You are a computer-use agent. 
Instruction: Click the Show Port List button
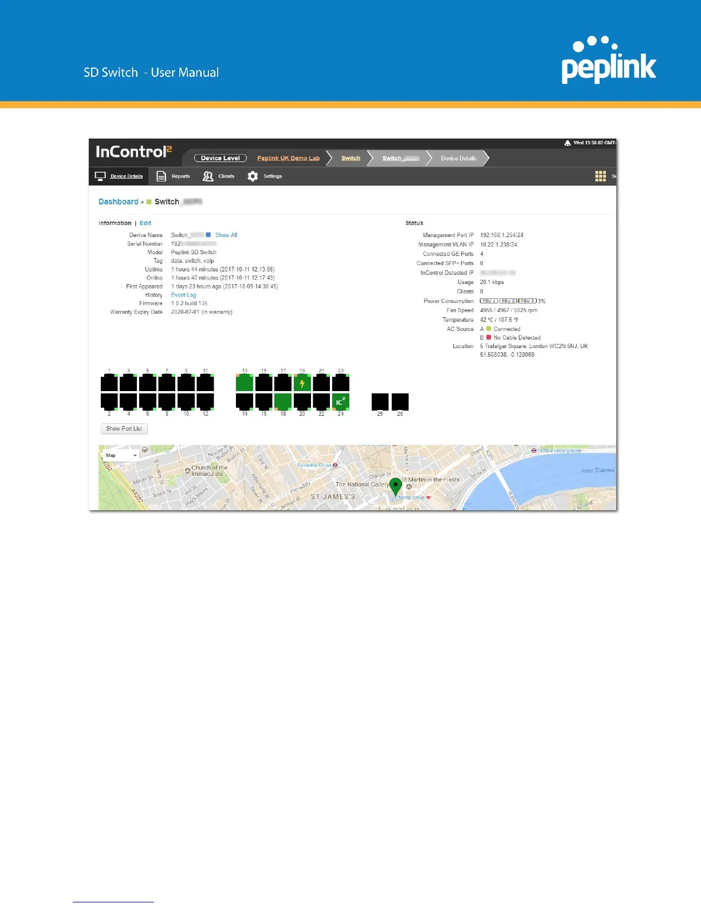pos(124,428)
